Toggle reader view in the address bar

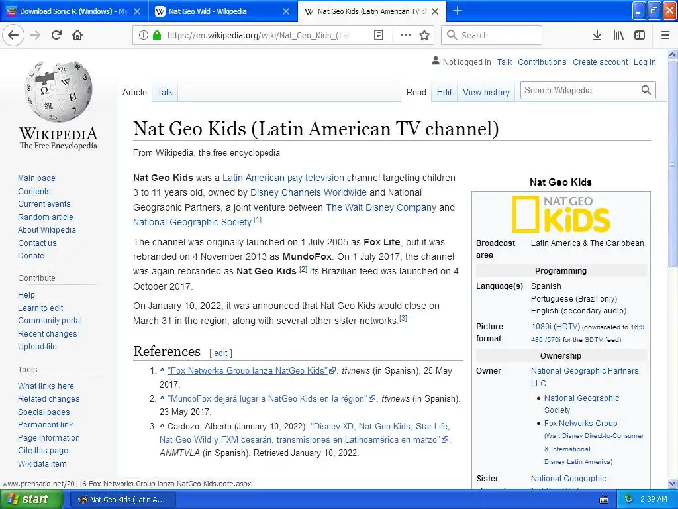coord(378,35)
